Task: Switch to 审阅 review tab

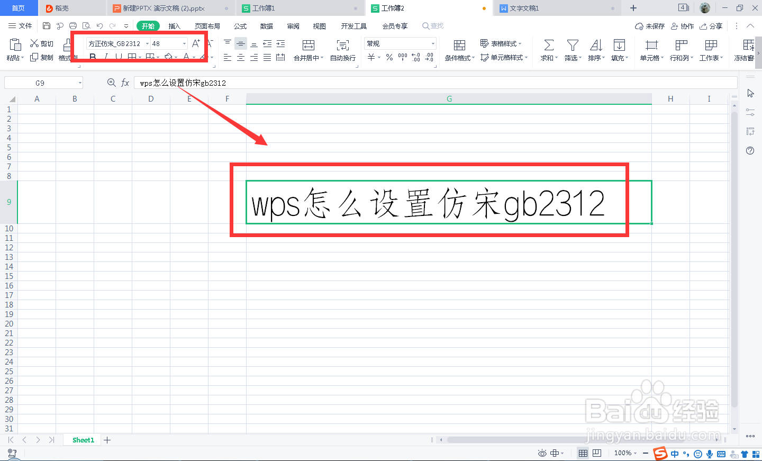Action: pos(293,26)
